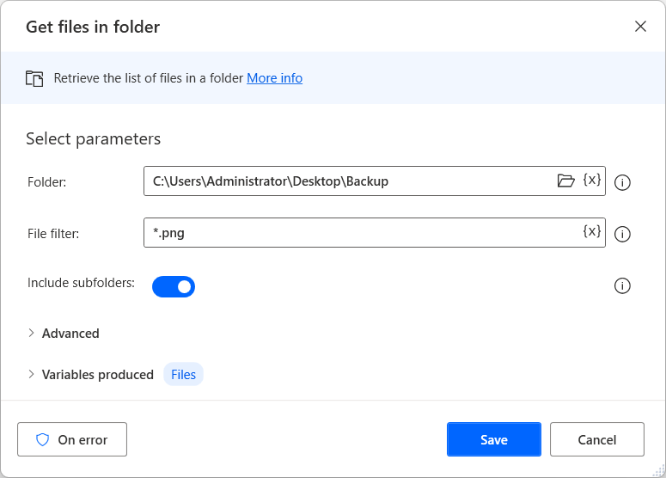This screenshot has width=666, height=478.
Task: Show info tooltip for the Folder field
Action: pyautogui.click(x=622, y=183)
